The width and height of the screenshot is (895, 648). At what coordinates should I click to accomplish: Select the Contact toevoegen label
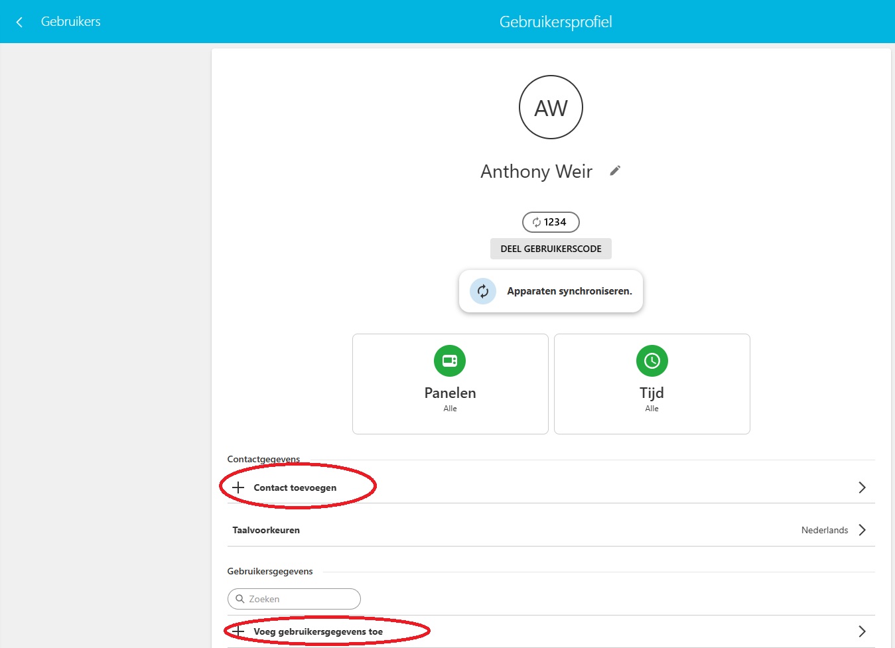point(295,487)
